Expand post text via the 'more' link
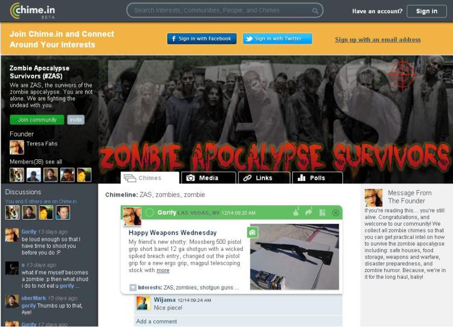 pyautogui.click(x=163, y=270)
